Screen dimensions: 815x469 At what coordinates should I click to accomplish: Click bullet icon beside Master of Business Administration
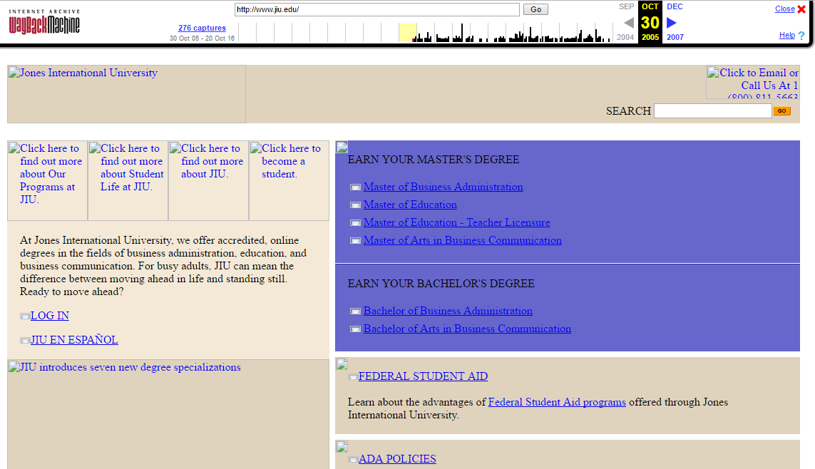[x=356, y=187]
